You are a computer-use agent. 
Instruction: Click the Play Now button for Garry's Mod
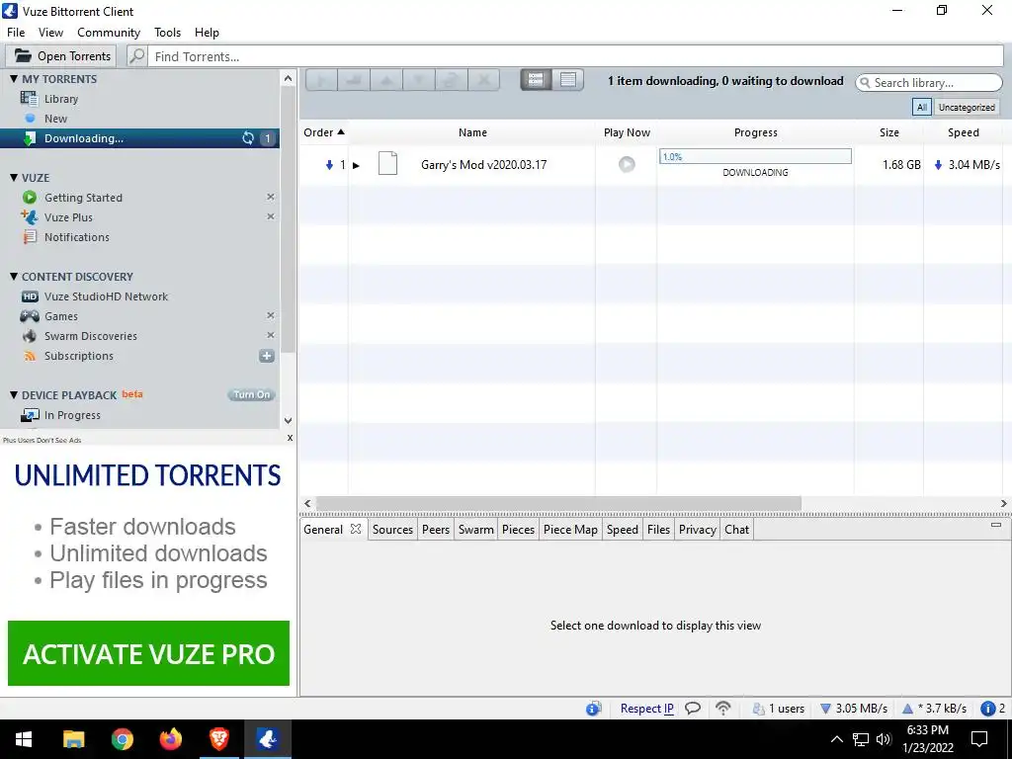[x=626, y=164]
